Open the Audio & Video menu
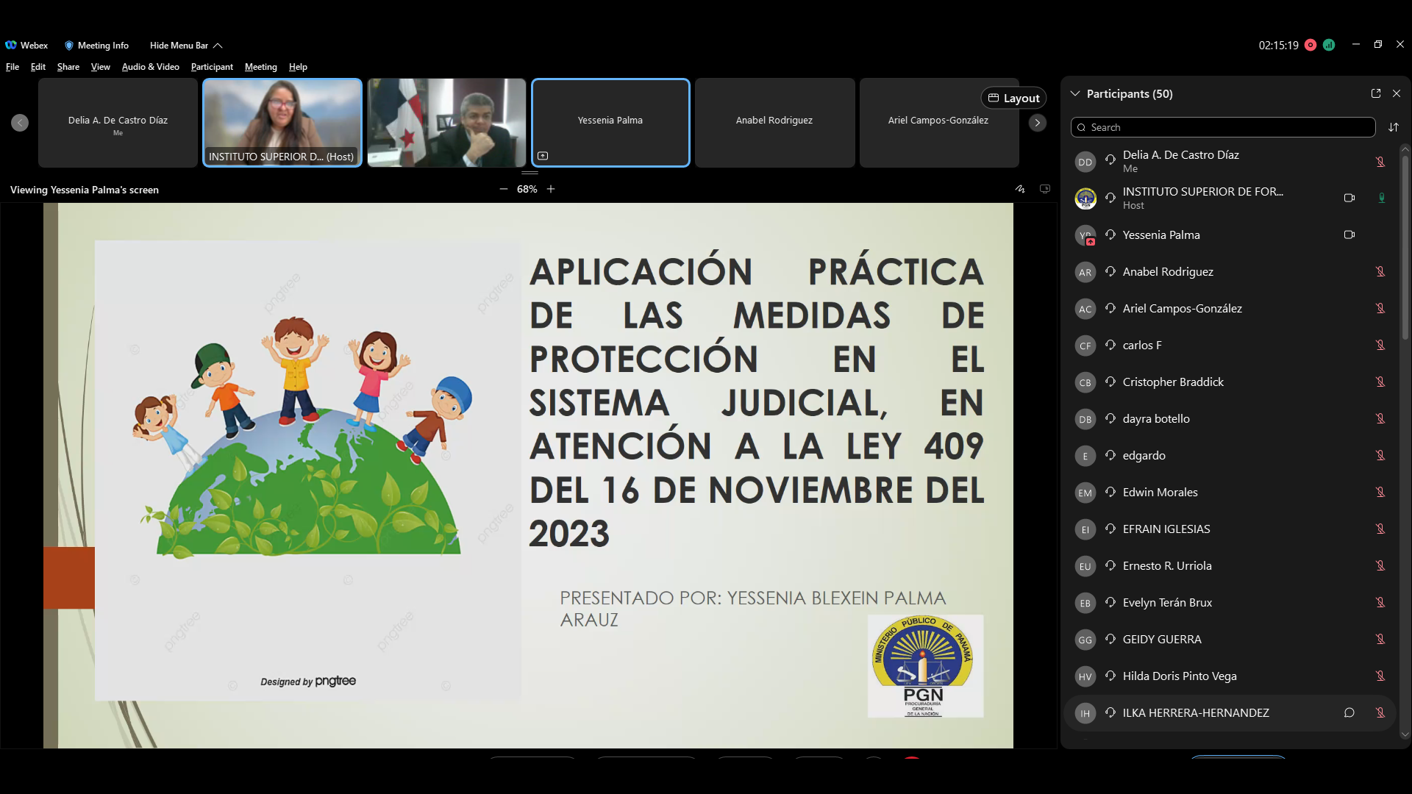 pos(150,67)
